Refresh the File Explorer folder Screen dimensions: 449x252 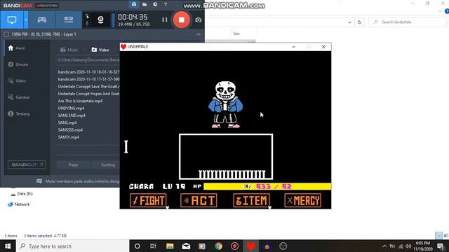(x=359, y=22)
